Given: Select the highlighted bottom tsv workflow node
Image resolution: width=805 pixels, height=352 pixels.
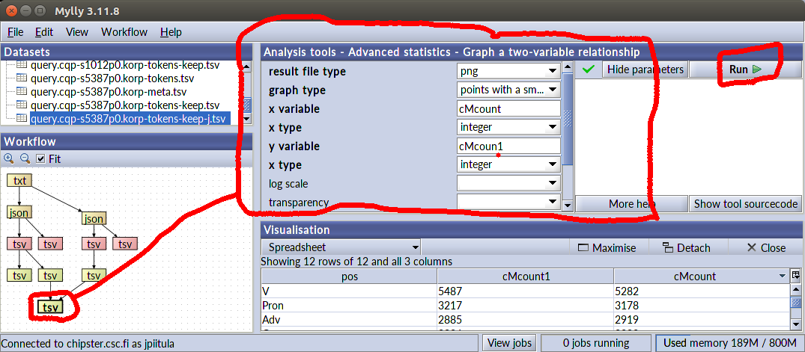Looking at the screenshot, I should (x=50, y=307).
